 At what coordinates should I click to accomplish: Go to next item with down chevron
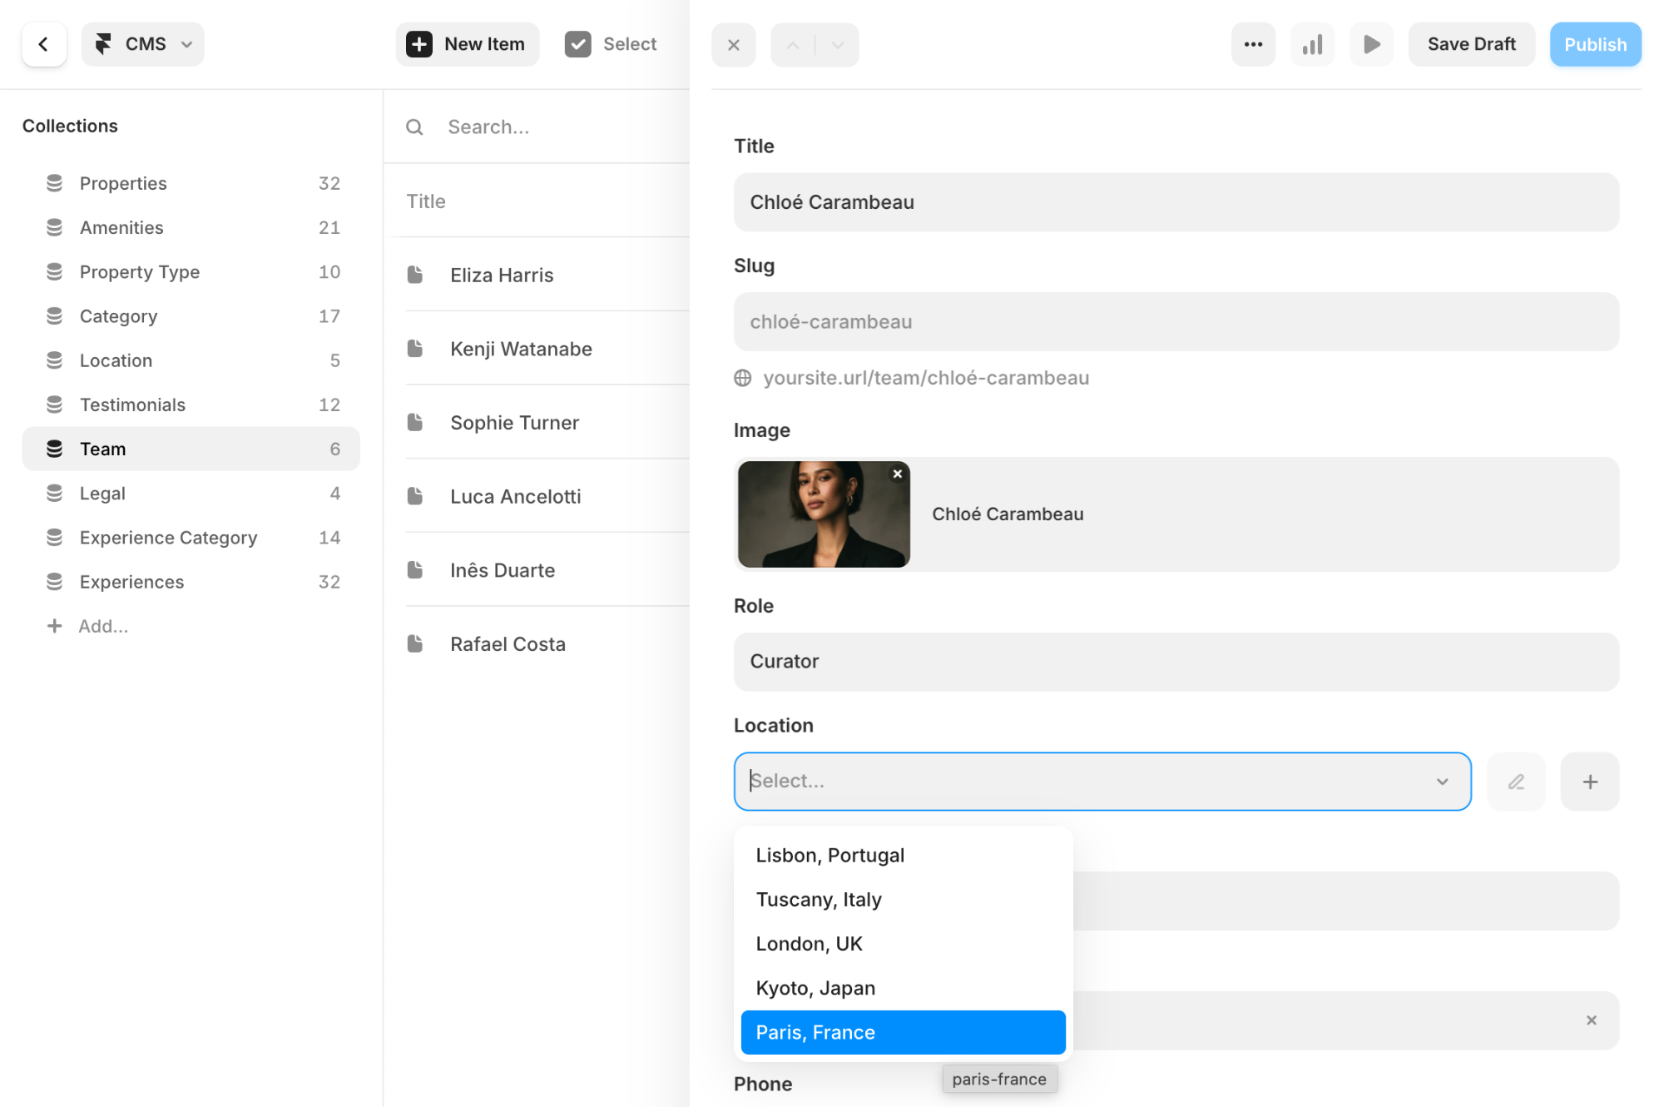click(x=838, y=45)
